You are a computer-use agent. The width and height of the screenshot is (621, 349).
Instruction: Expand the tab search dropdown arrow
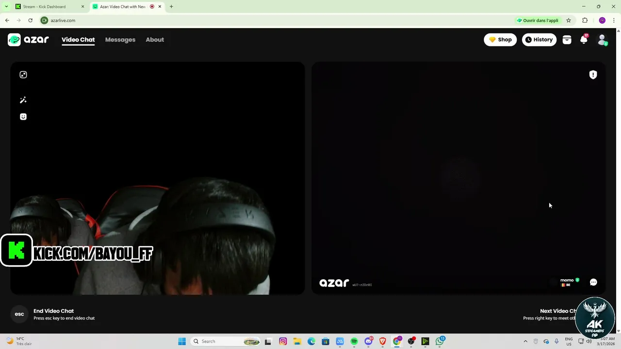(x=6, y=7)
